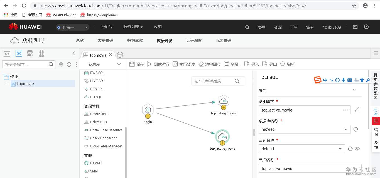Open database connection icon in sidebar

[x=30, y=53]
